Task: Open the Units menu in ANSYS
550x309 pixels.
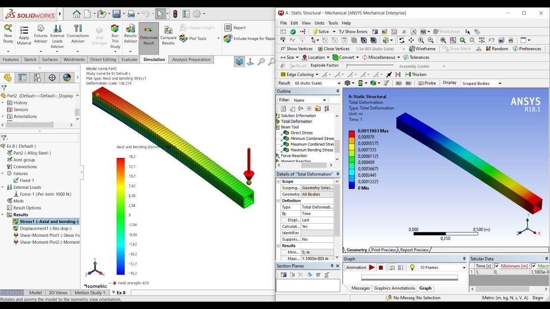Action: tap(319, 23)
